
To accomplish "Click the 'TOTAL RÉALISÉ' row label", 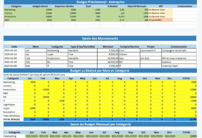I will (13, 119).
